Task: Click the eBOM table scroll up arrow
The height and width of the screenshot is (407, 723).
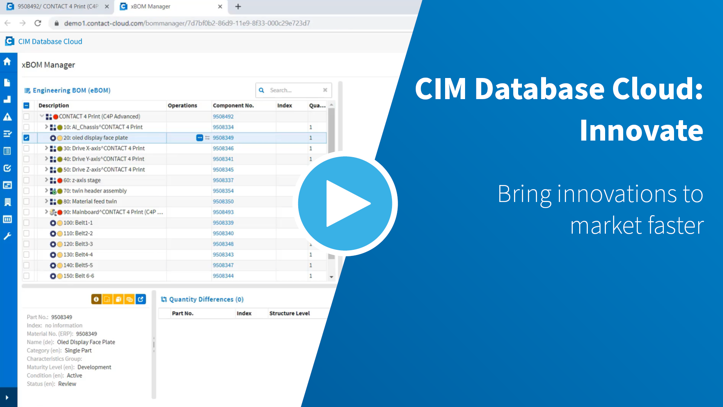Action: [x=331, y=105]
